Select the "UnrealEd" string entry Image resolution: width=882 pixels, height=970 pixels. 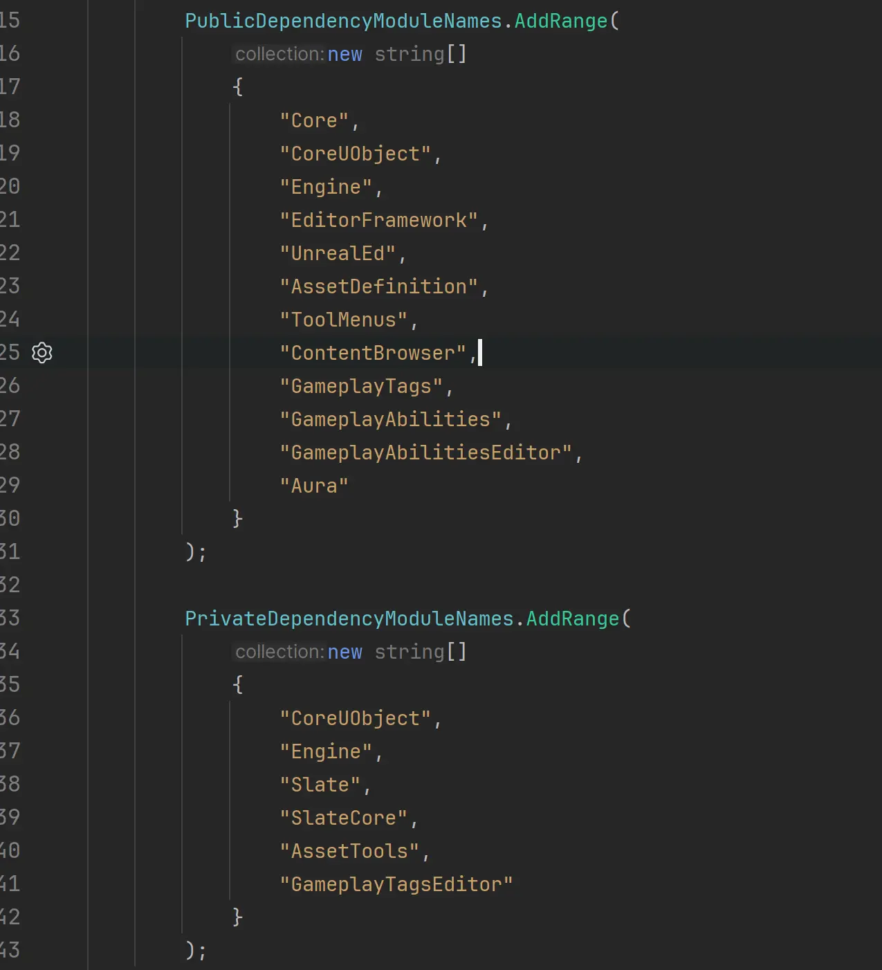pos(338,253)
